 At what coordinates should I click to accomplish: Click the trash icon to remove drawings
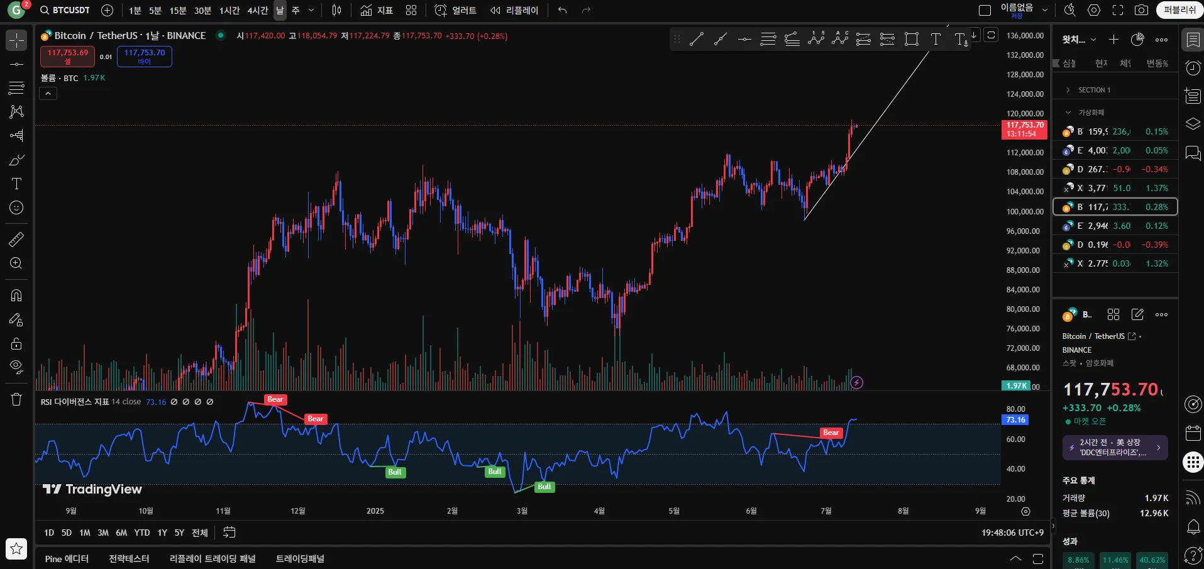(16, 399)
